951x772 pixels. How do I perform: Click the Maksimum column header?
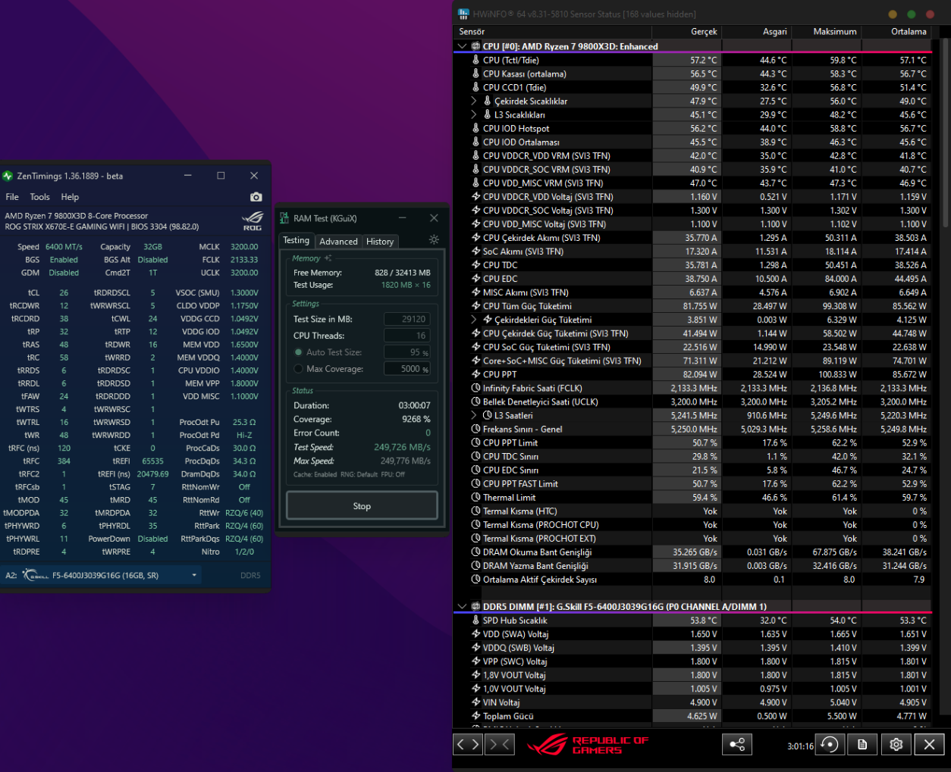(x=826, y=32)
